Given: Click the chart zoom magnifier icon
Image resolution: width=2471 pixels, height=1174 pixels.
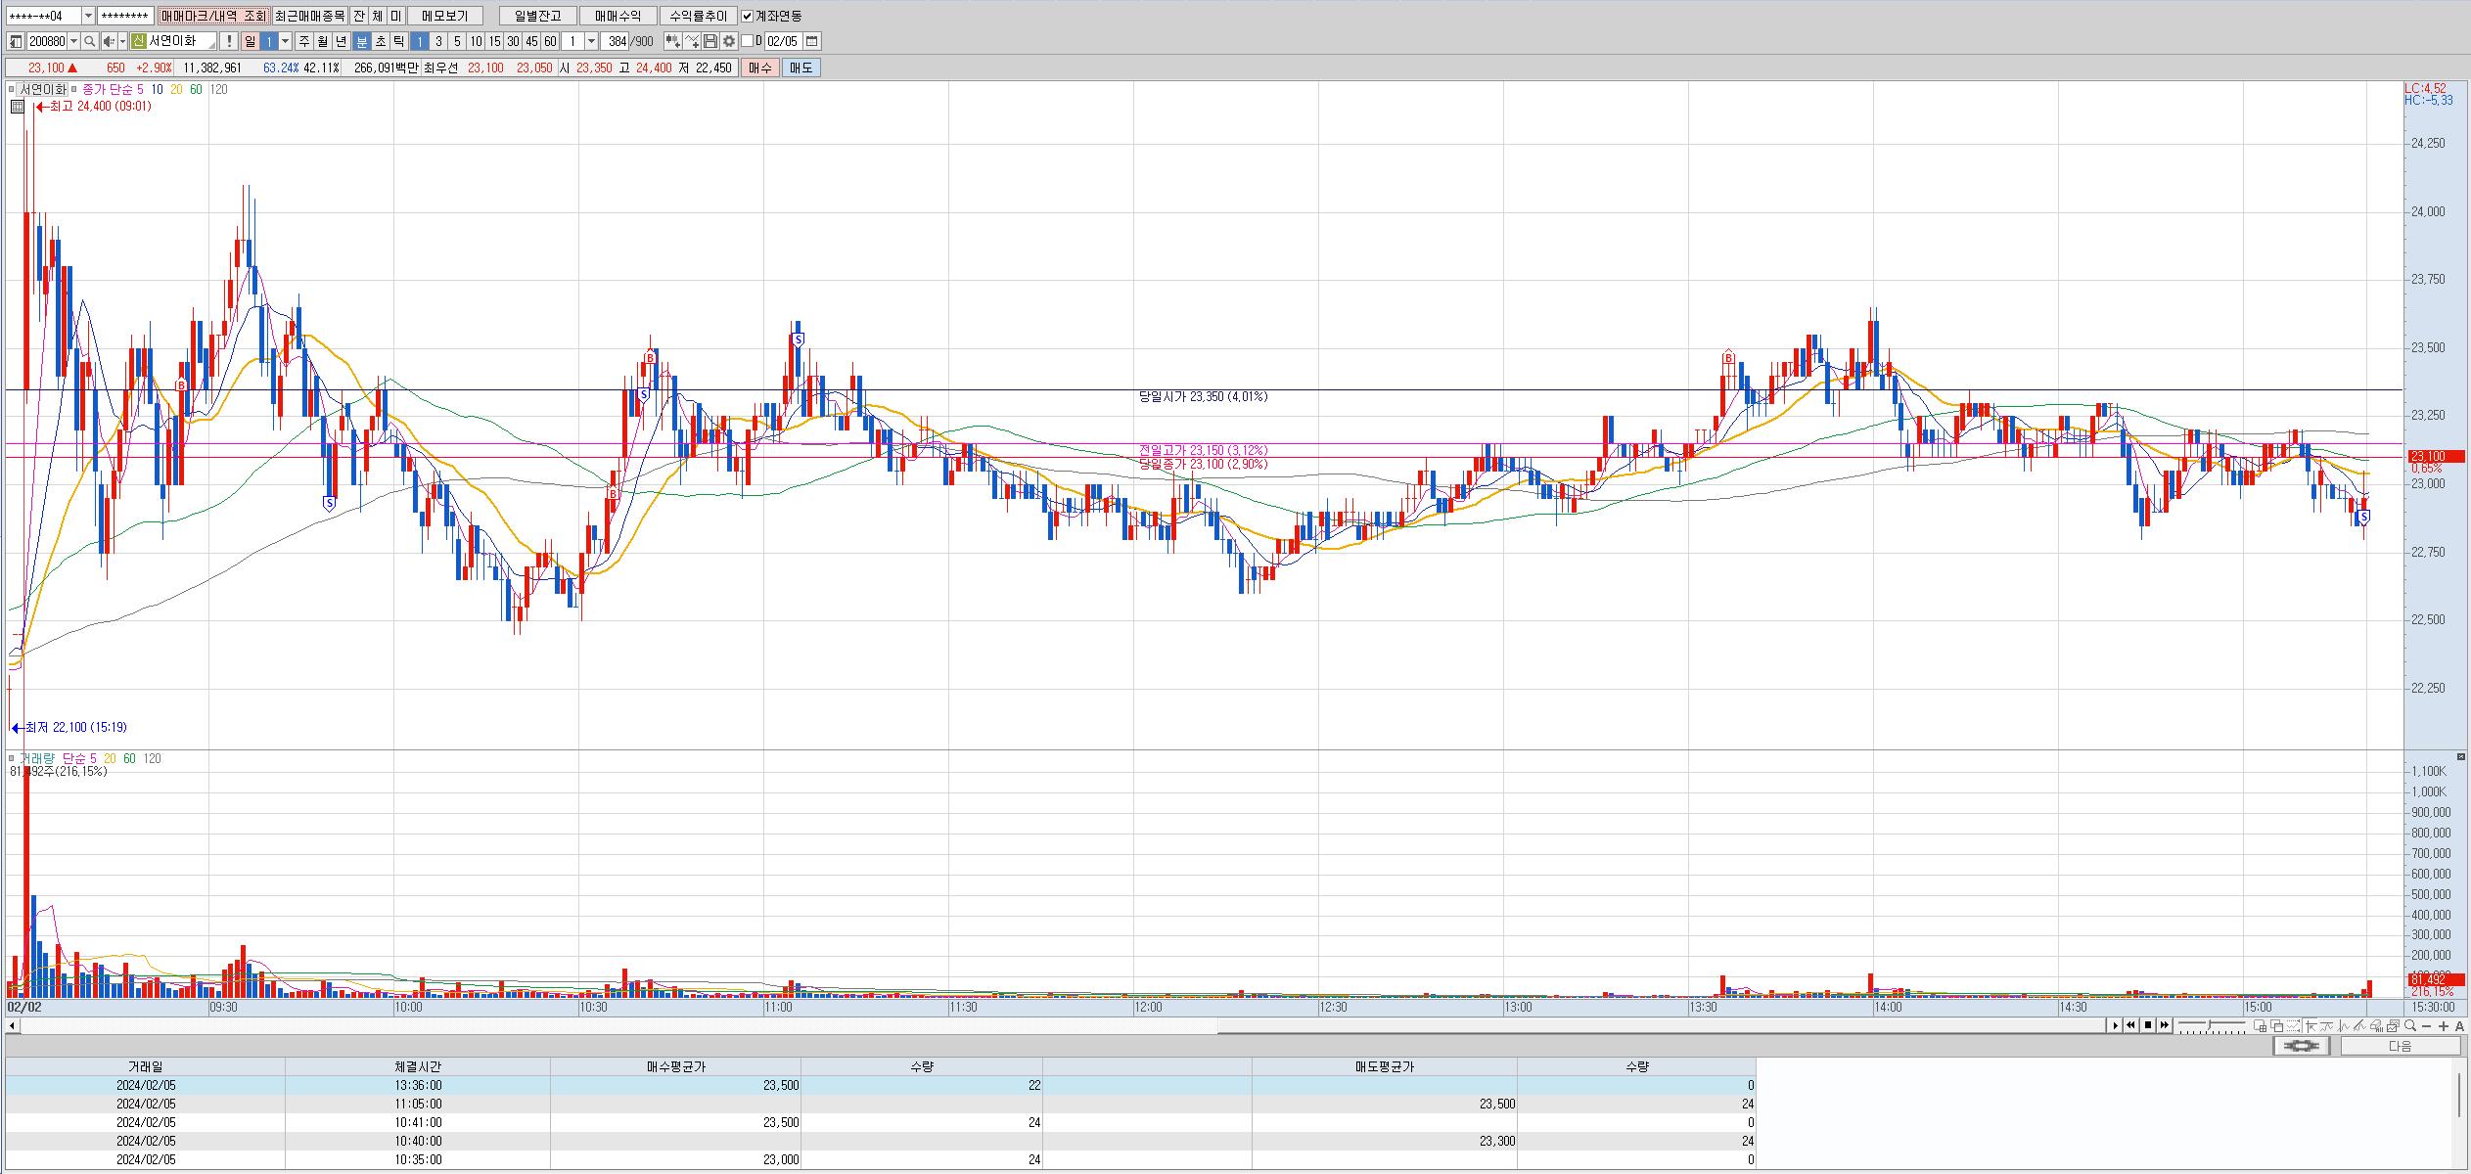Looking at the screenshot, I should tap(2409, 1025).
